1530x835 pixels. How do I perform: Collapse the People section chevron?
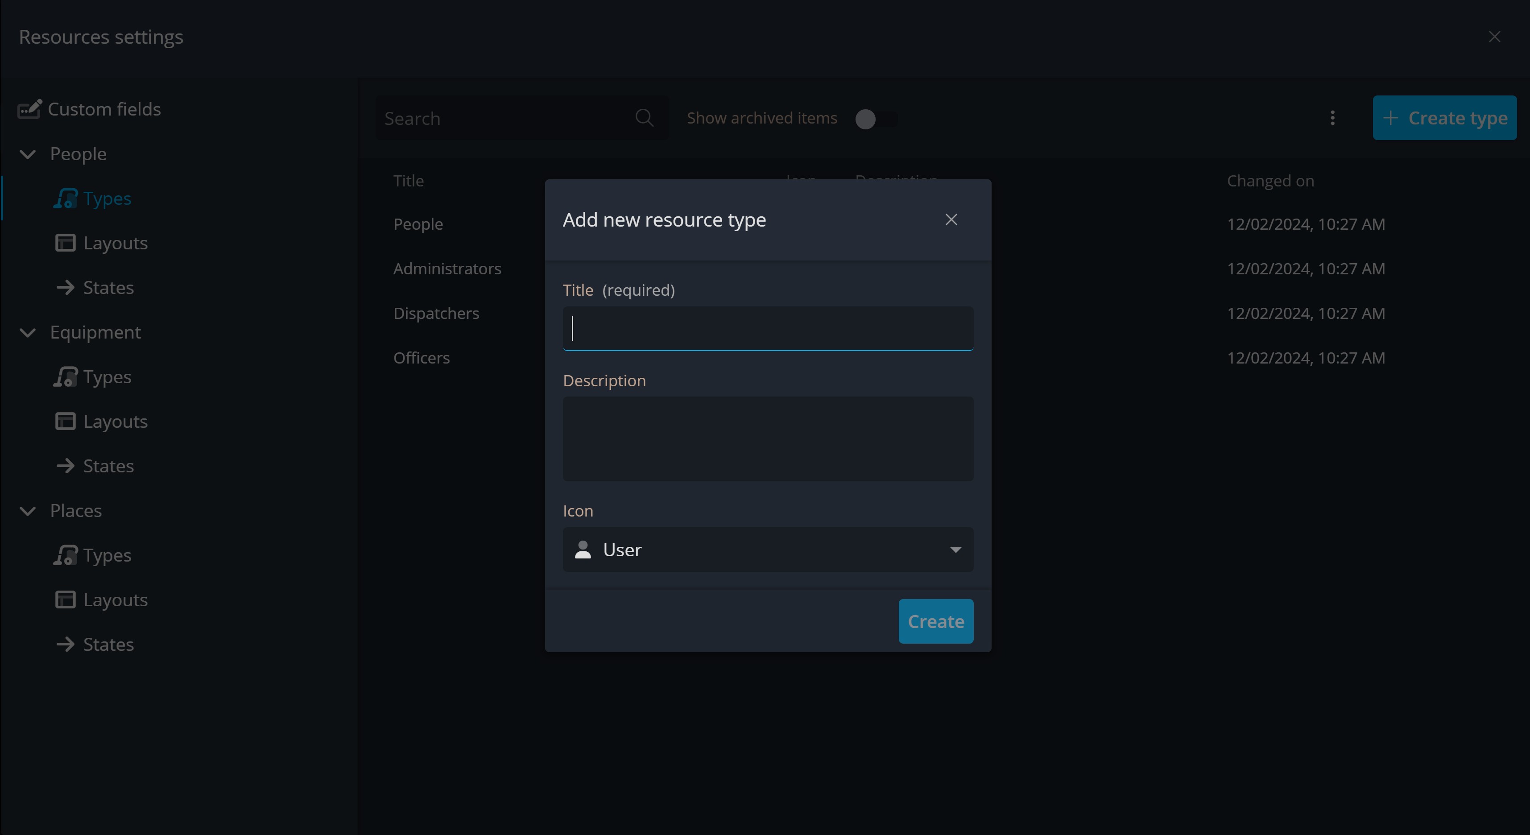click(27, 154)
